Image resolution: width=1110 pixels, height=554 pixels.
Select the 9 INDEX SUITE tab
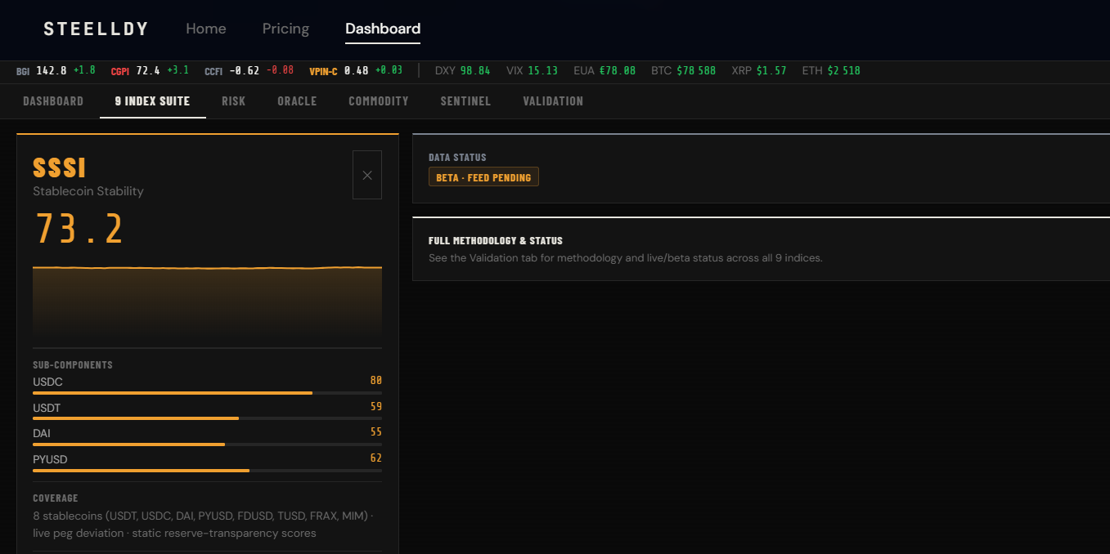pos(152,101)
